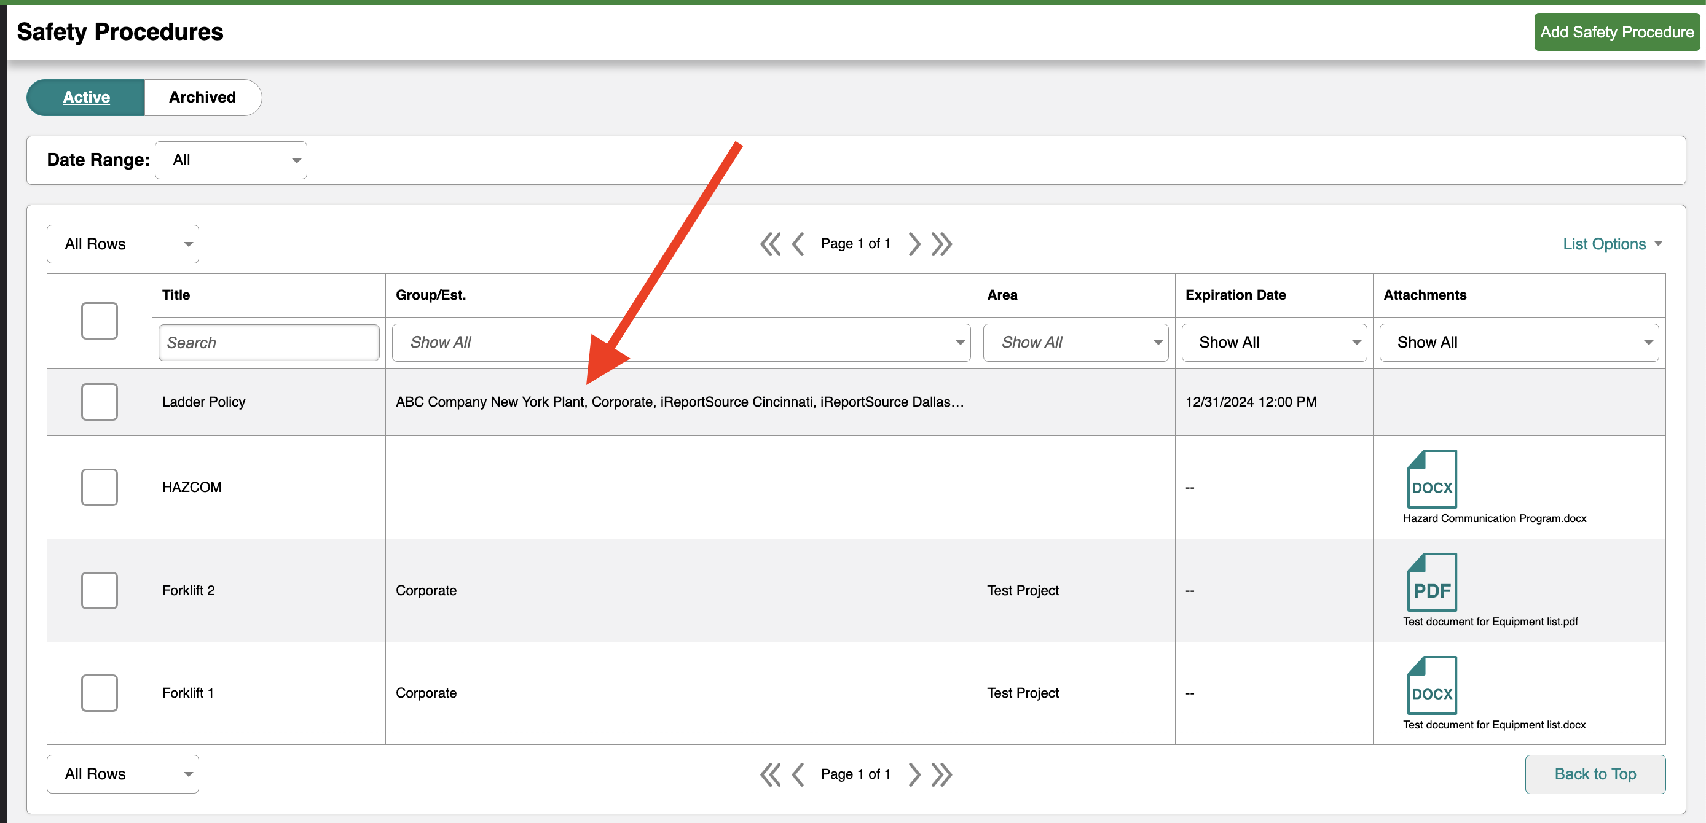The width and height of the screenshot is (1706, 823).
Task: Click the Back to Top button
Action: point(1595,774)
